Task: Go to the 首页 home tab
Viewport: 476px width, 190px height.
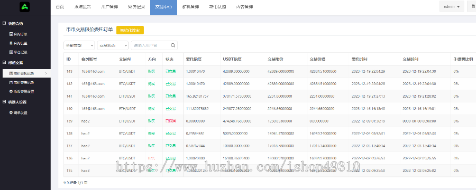Action: click(x=60, y=7)
